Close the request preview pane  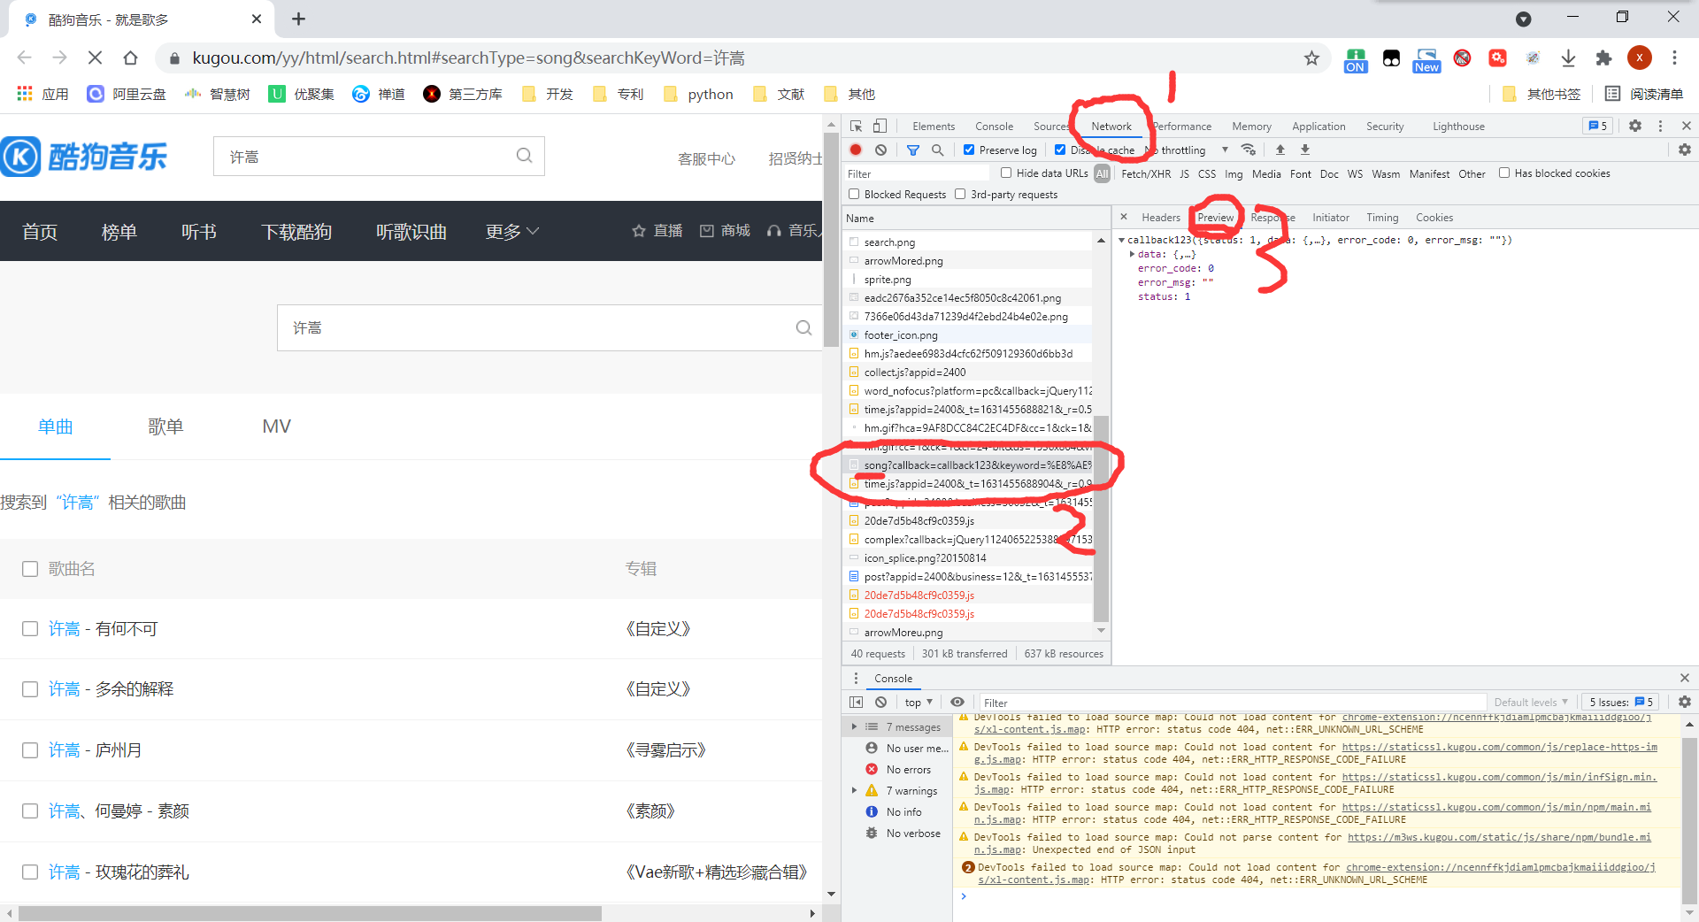(x=1124, y=217)
